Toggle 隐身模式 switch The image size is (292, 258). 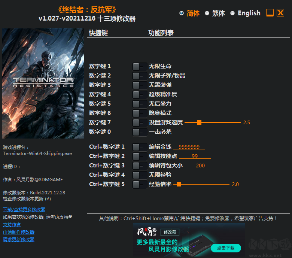click(x=140, y=113)
